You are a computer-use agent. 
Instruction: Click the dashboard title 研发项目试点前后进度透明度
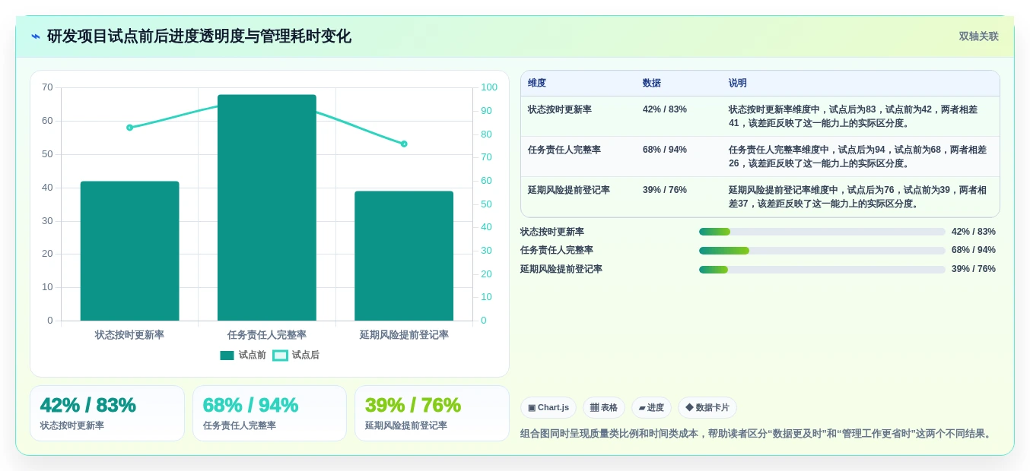[199, 36]
